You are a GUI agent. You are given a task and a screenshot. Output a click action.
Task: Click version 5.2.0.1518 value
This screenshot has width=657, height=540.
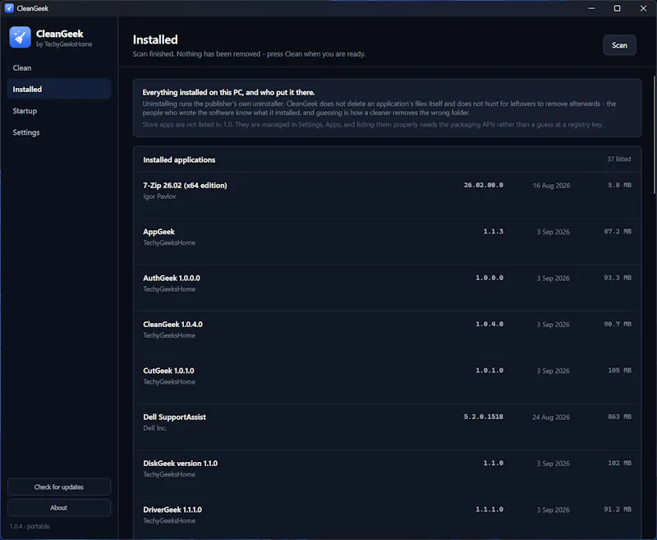click(x=483, y=417)
